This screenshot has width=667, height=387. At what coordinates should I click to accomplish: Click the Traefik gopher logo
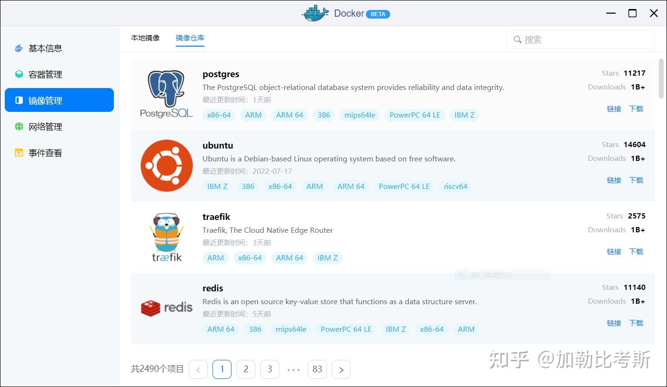[166, 233]
